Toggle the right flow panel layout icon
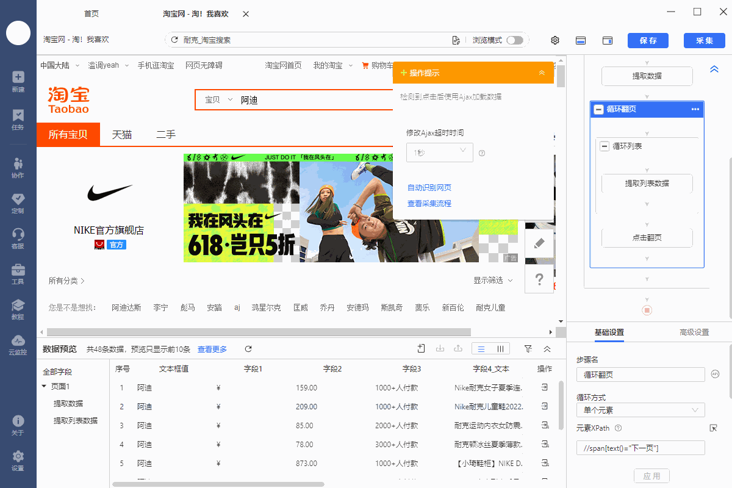 [x=608, y=40]
